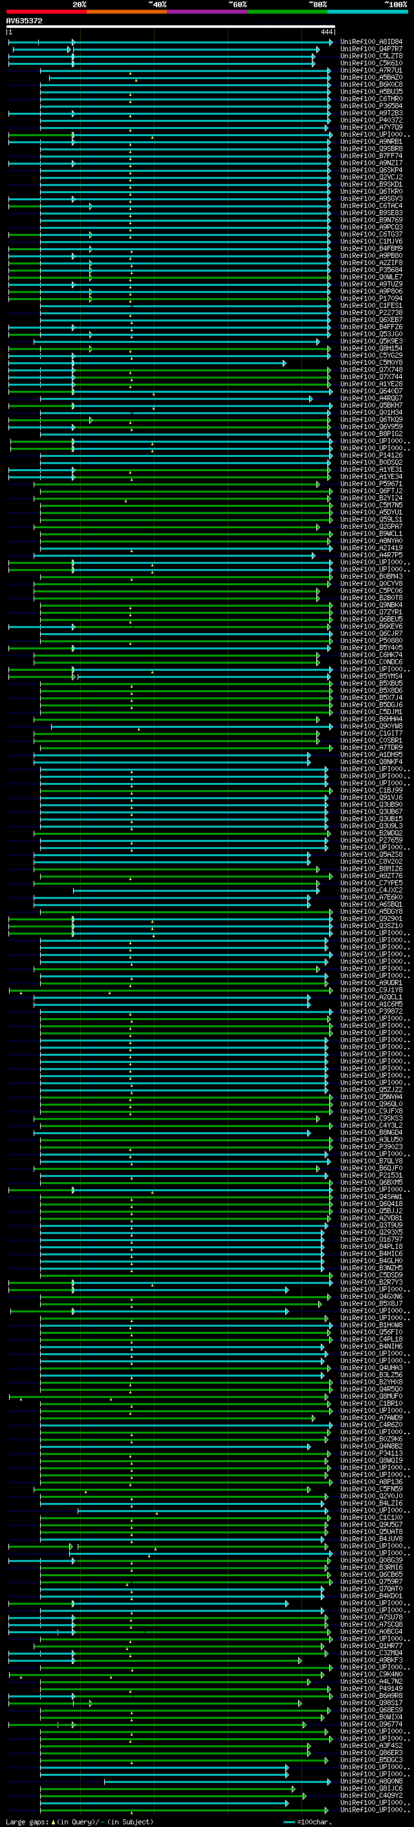The width and height of the screenshot is (414, 1827).
Task: Select UniRef100_A2I419 row label
Action: (x=371, y=548)
